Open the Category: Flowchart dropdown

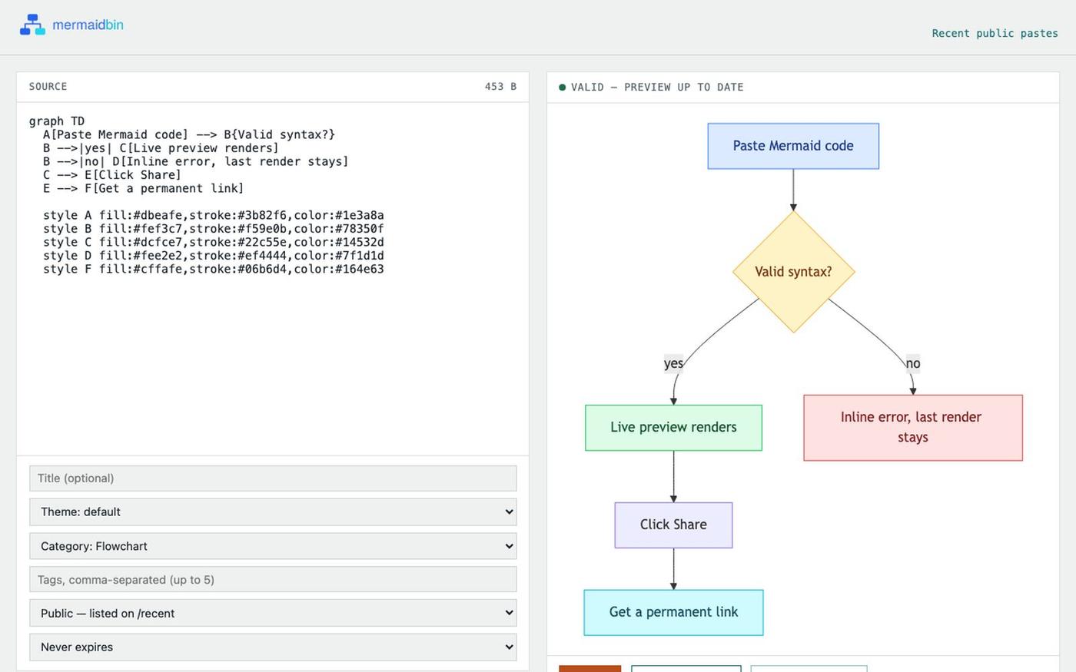[273, 546]
